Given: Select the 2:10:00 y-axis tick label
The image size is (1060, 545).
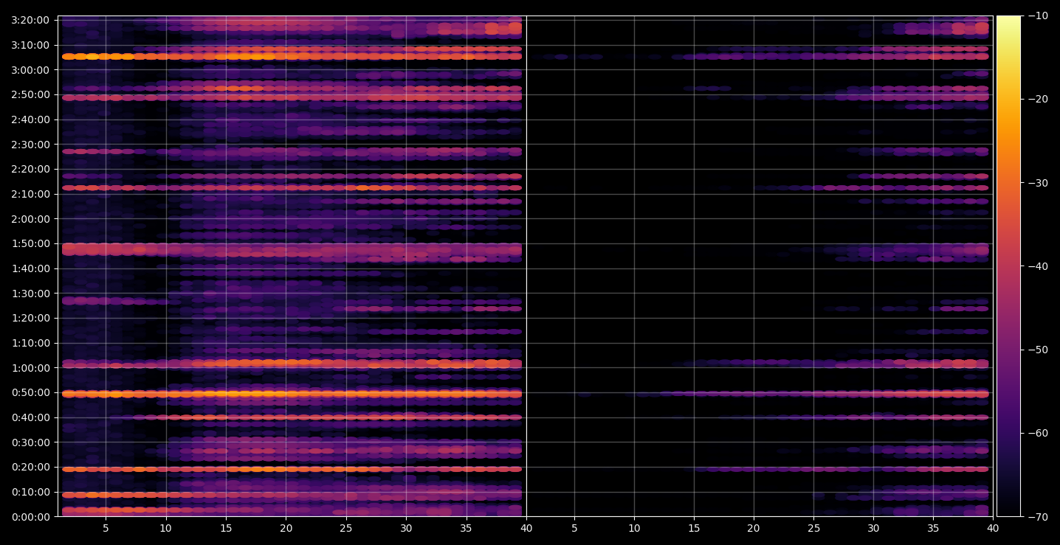Looking at the screenshot, I should click(x=30, y=194).
